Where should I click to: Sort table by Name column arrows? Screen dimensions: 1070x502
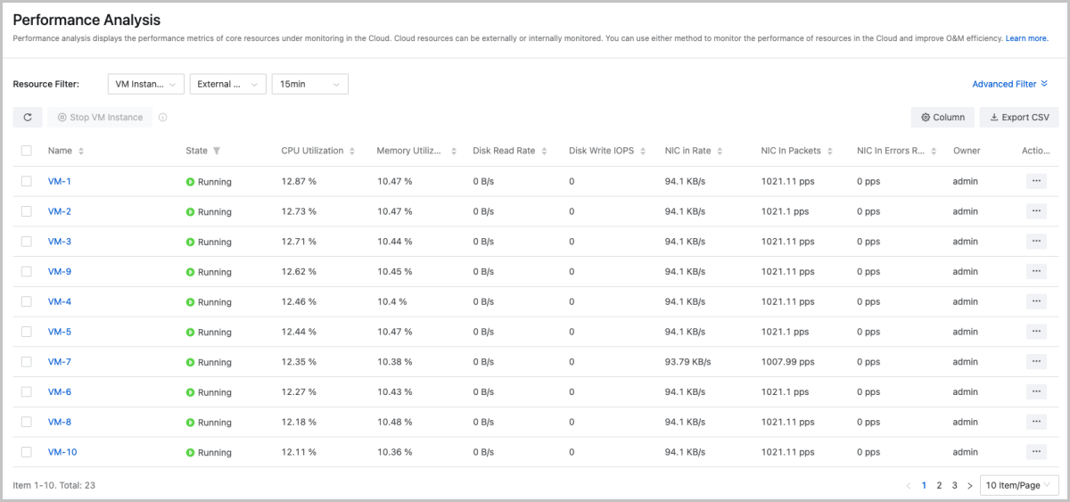click(x=81, y=152)
